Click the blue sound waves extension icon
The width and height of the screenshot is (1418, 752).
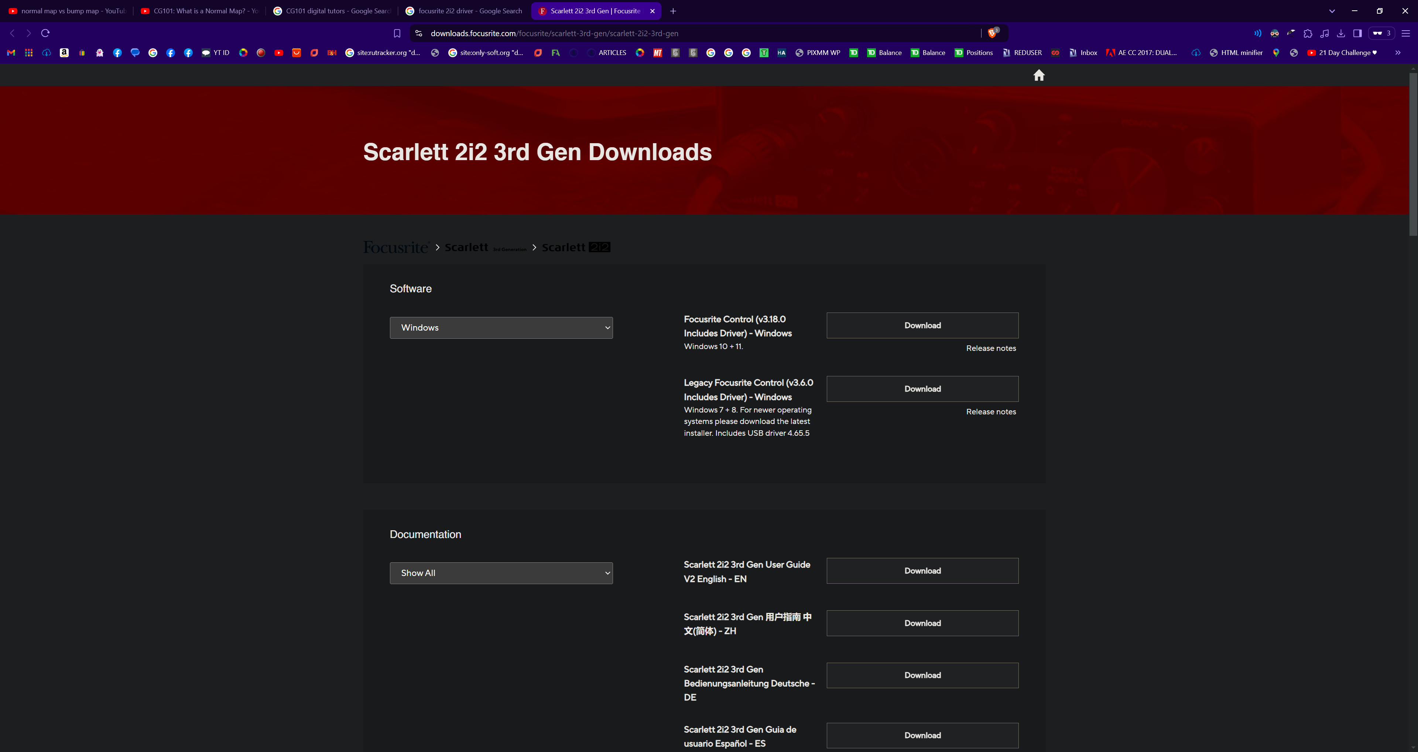point(1258,34)
